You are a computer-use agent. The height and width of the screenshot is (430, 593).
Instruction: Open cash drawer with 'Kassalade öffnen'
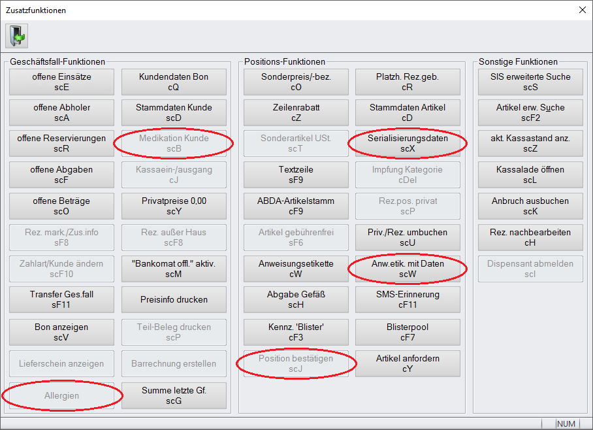pyautogui.click(x=530, y=174)
